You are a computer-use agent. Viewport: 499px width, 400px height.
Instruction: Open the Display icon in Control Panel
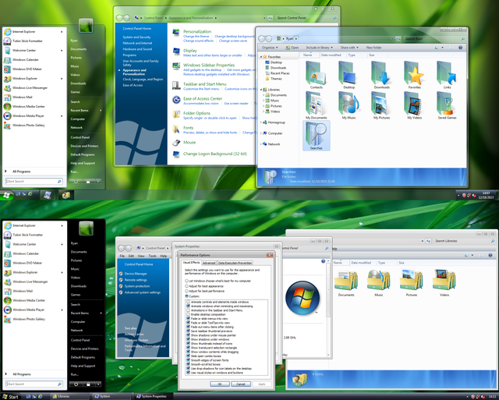tap(176, 51)
